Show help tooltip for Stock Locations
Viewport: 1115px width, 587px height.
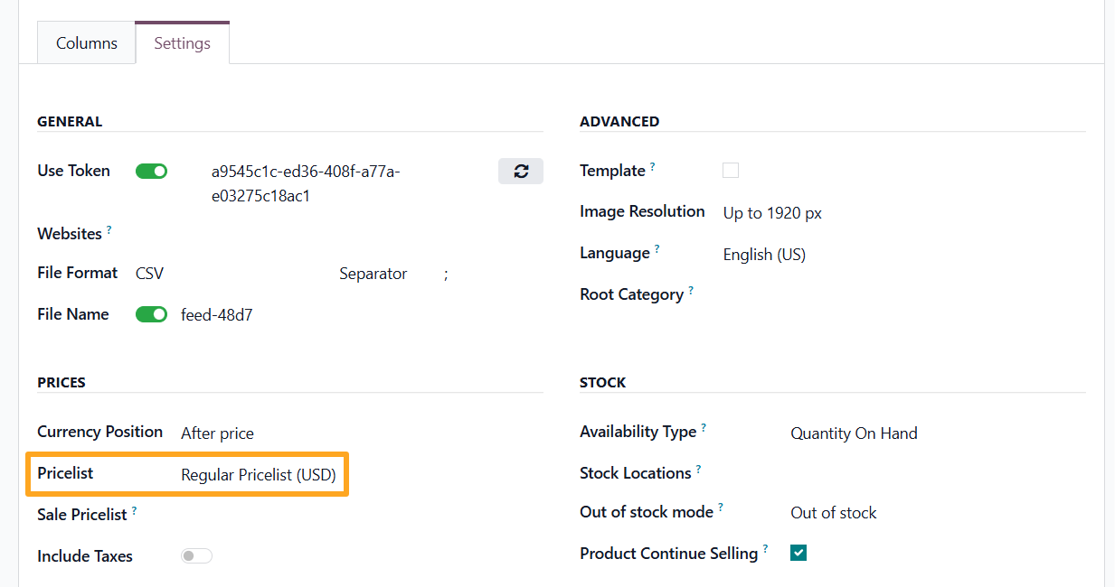[699, 470]
